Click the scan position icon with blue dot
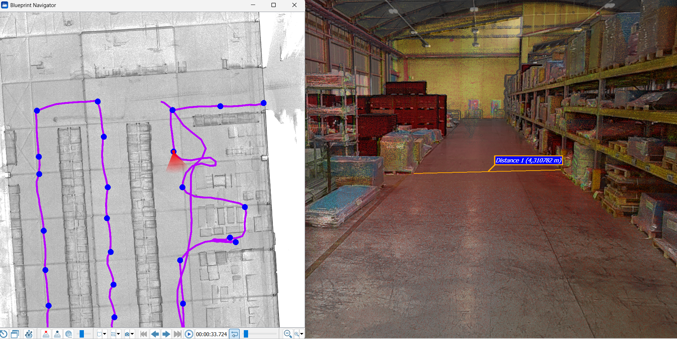 point(57,334)
